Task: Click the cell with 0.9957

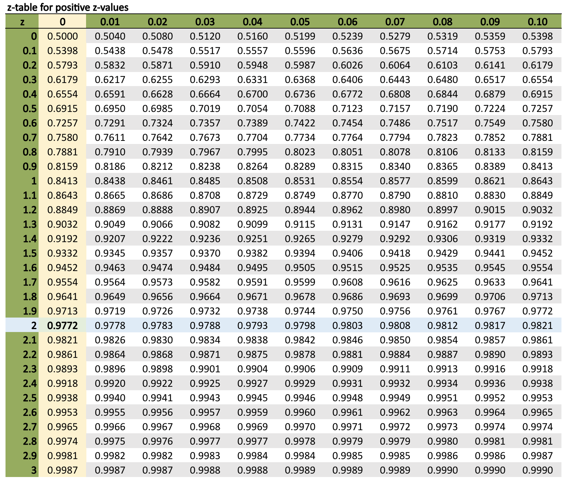Action: pyautogui.click(x=205, y=412)
